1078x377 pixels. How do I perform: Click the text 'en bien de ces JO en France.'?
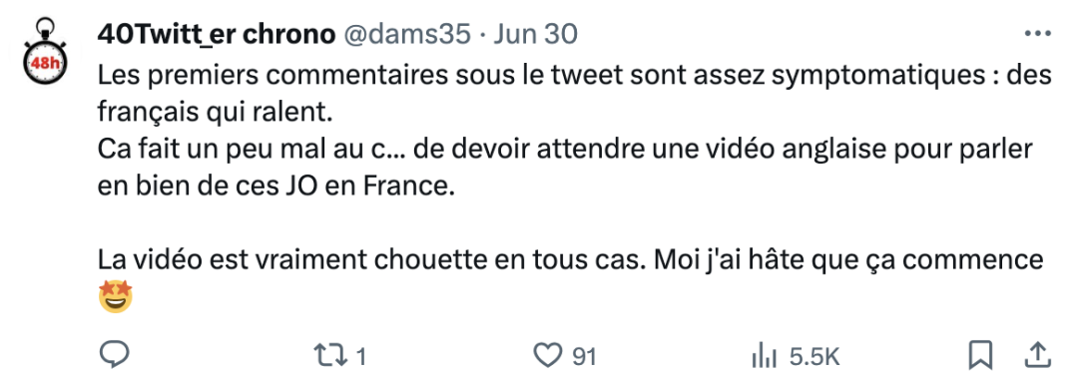click(277, 187)
